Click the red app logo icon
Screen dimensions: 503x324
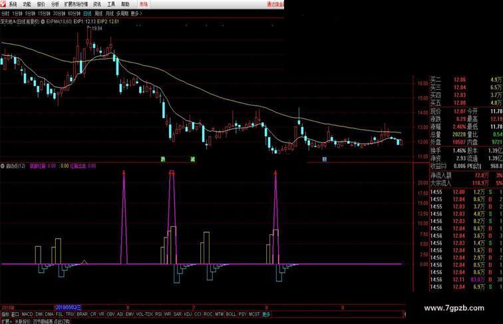point(3,4)
